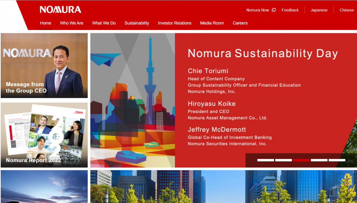Jump to the last carousel slide indicator
Image resolution: width=357 pixels, height=203 pixels.
[337, 160]
